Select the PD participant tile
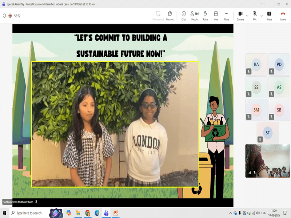Image resolution: width=291 pixels, height=218 pixels. point(279,64)
